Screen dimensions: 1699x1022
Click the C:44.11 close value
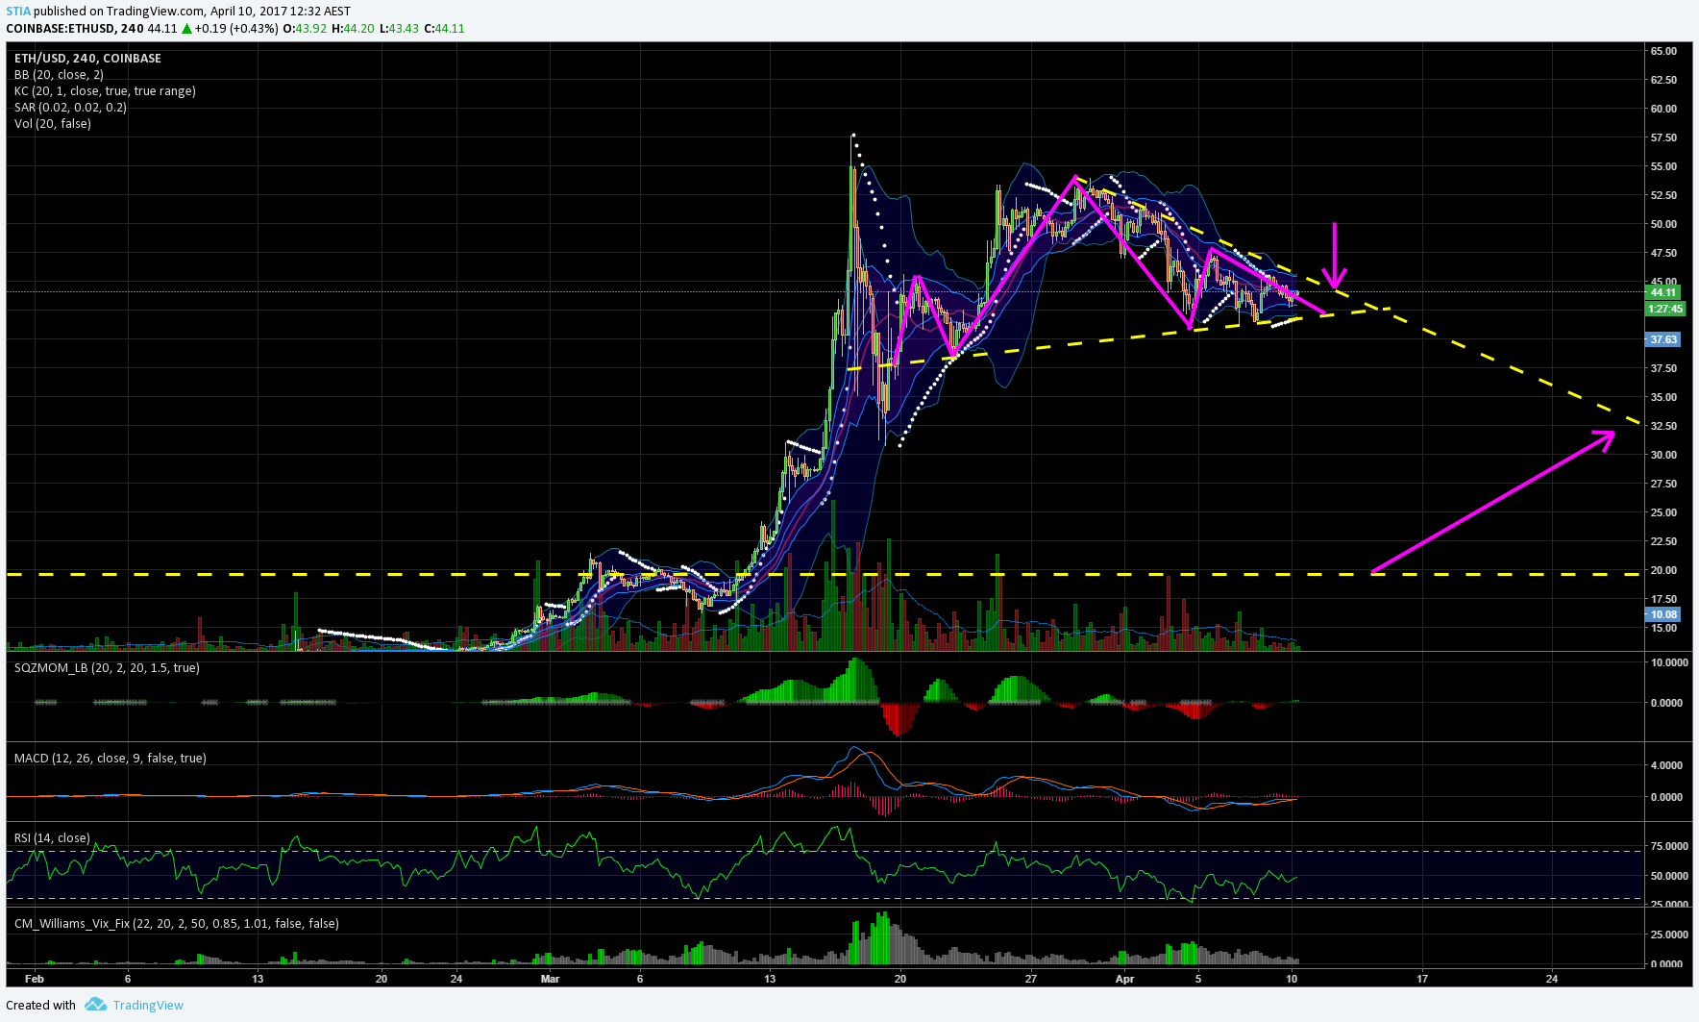(x=444, y=29)
